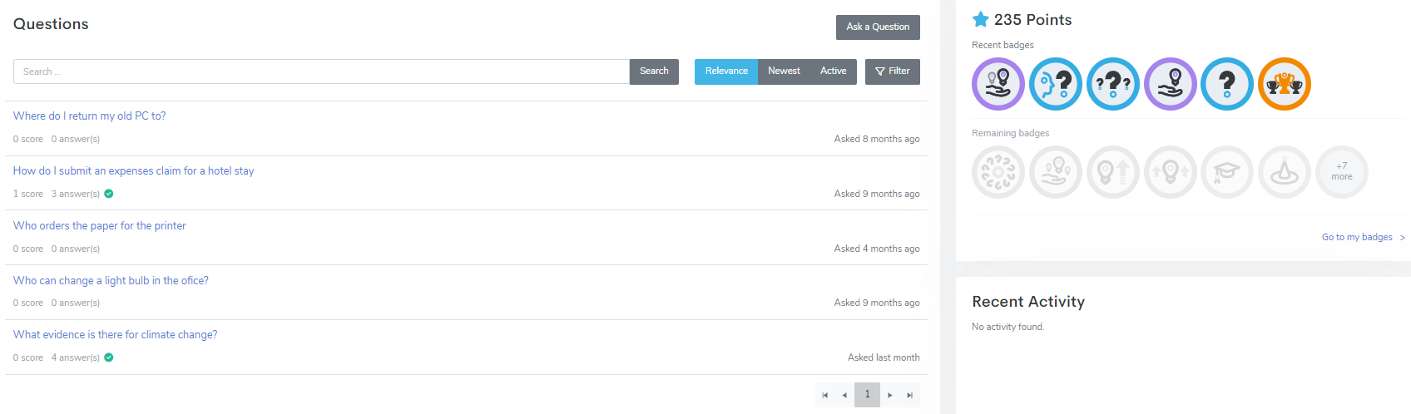Click the first remaining greyed badge
This screenshot has width=1411, height=414.
pyautogui.click(x=998, y=172)
